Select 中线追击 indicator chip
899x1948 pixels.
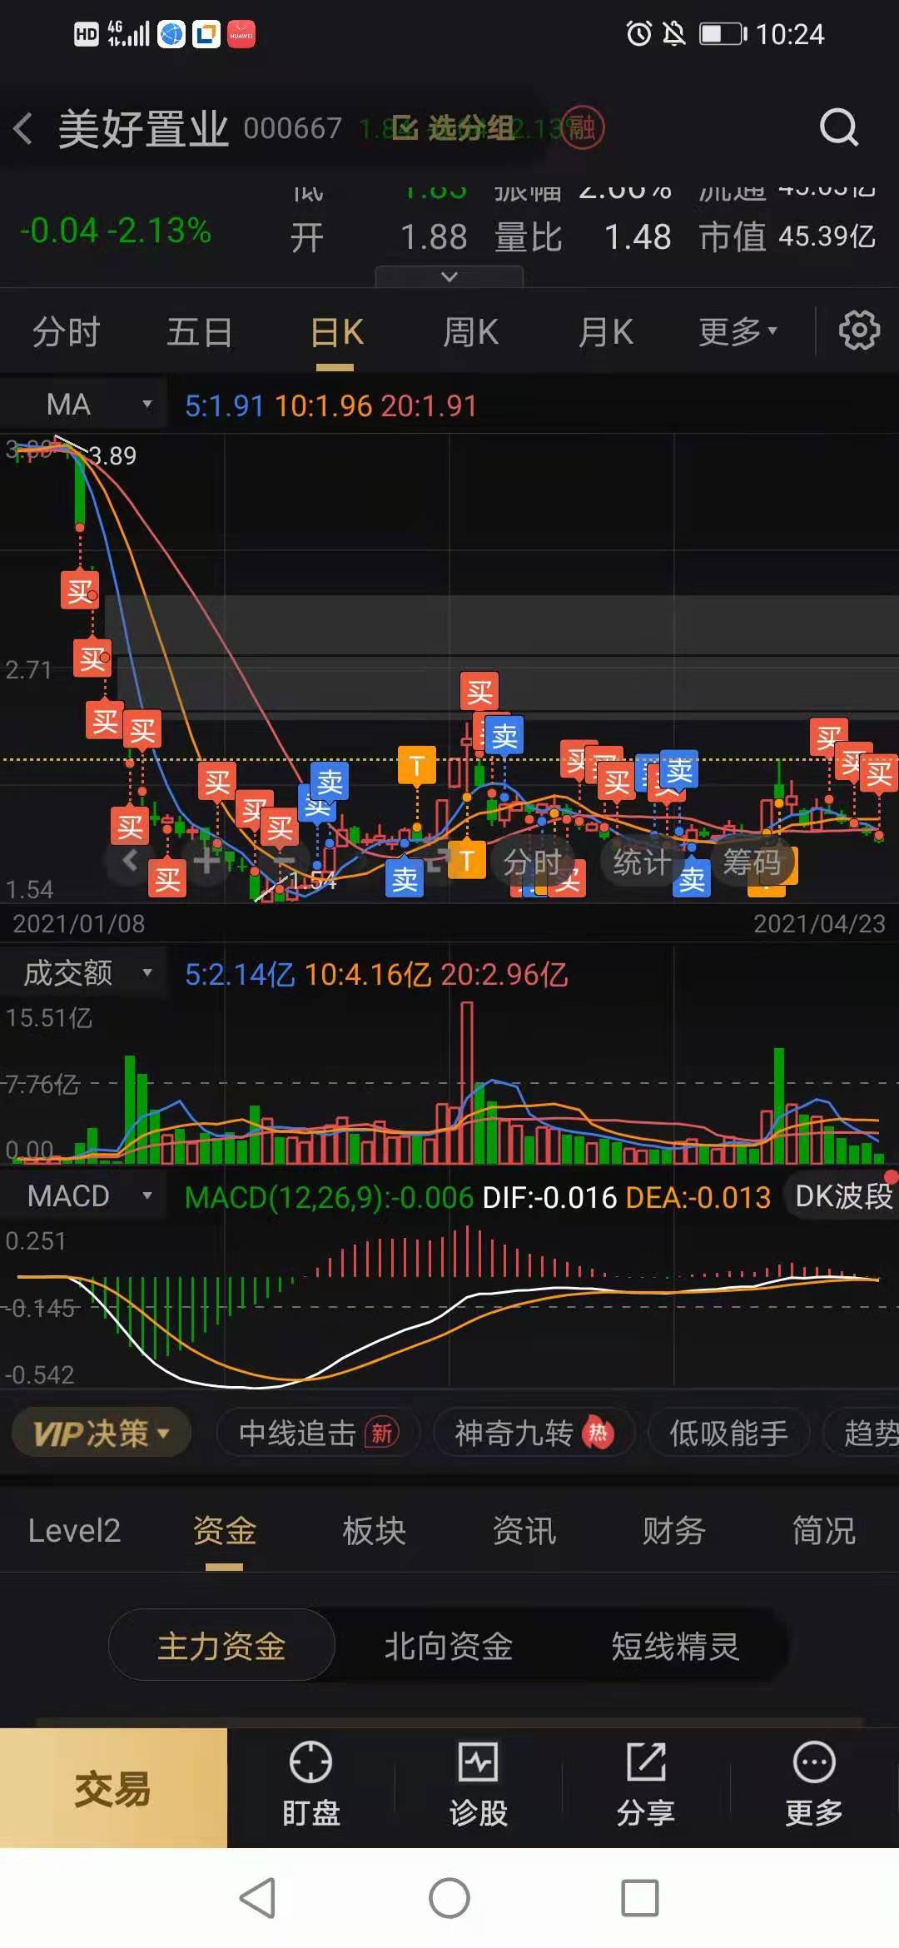tap(318, 1433)
